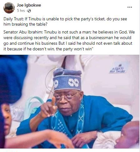Click the Senator Abu Ibrahim reply paragraph
The image size is (140, 152).
click(x=69, y=40)
